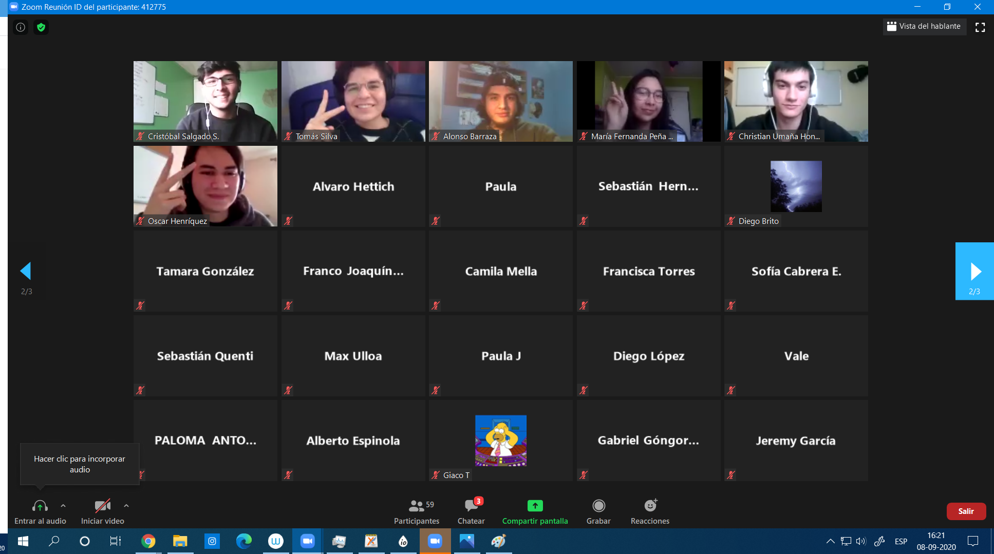The width and height of the screenshot is (994, 554).
Task: Open the Participantes panel
Action: 416,511
